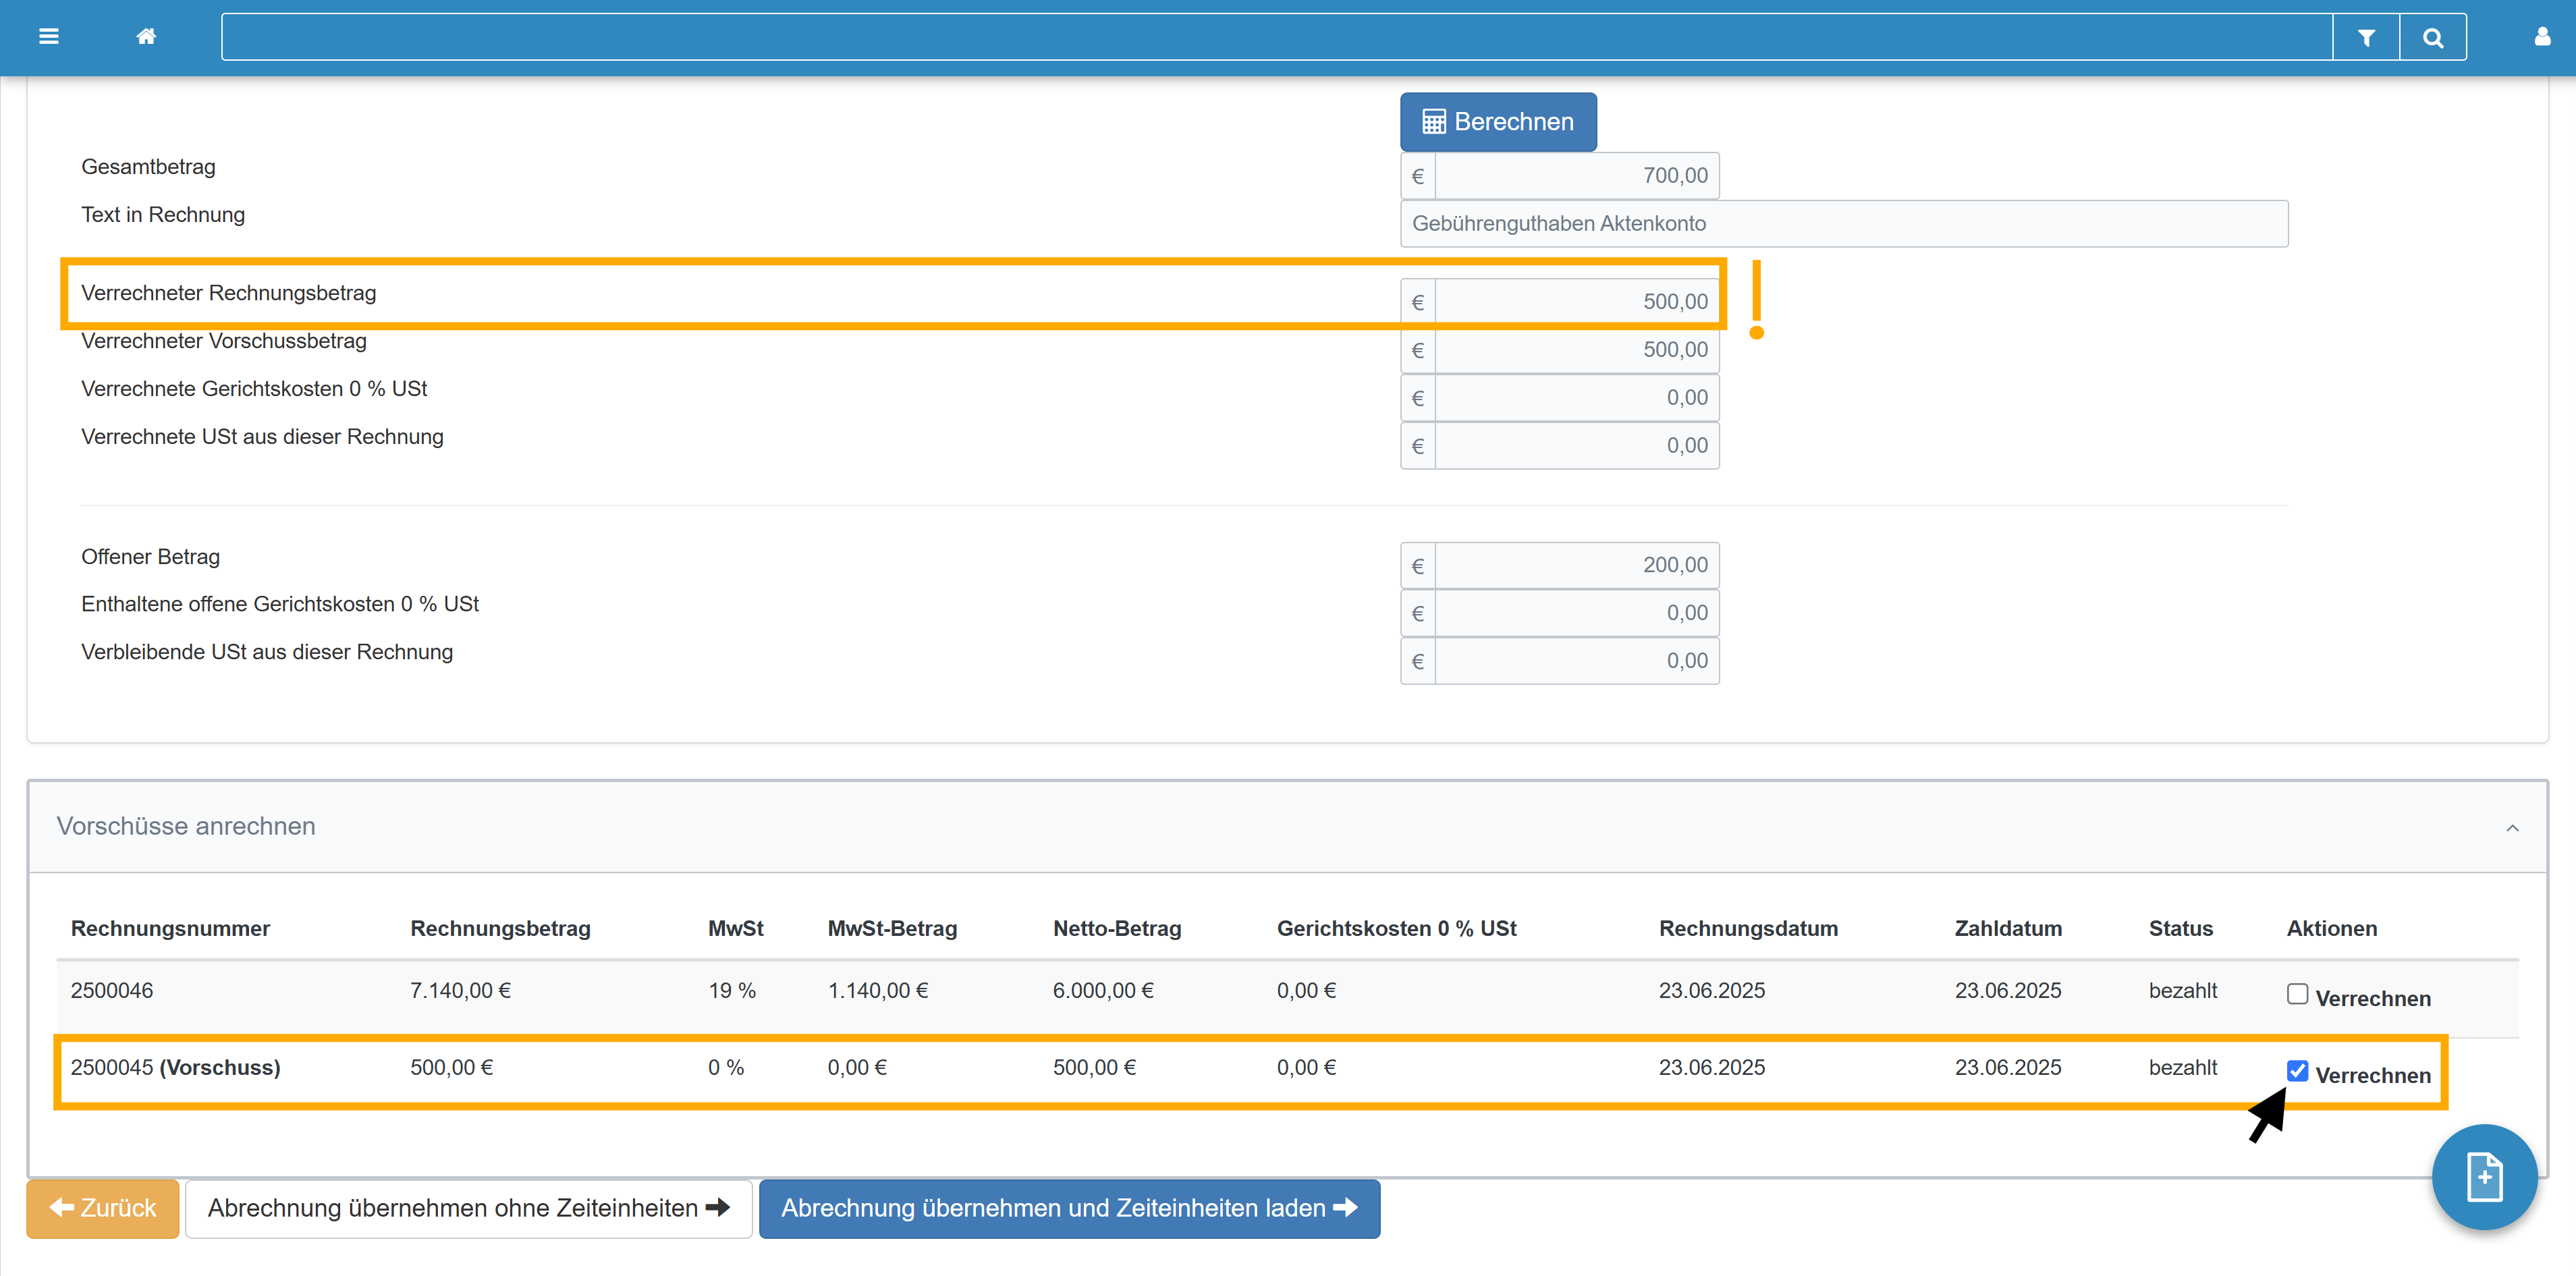Click the filter funnel icon
Viewport: 2576px width, 1276px height.
point(2366,37)
